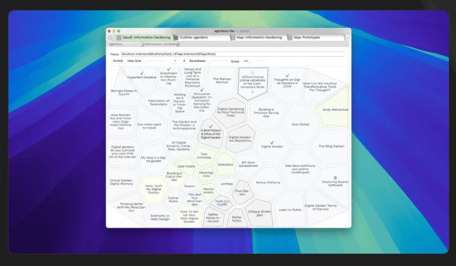Viewport: 456px width, 266px height.
Task: Select The Blog Garden tile
Action: pyautogui.click(x=331, y=146)
